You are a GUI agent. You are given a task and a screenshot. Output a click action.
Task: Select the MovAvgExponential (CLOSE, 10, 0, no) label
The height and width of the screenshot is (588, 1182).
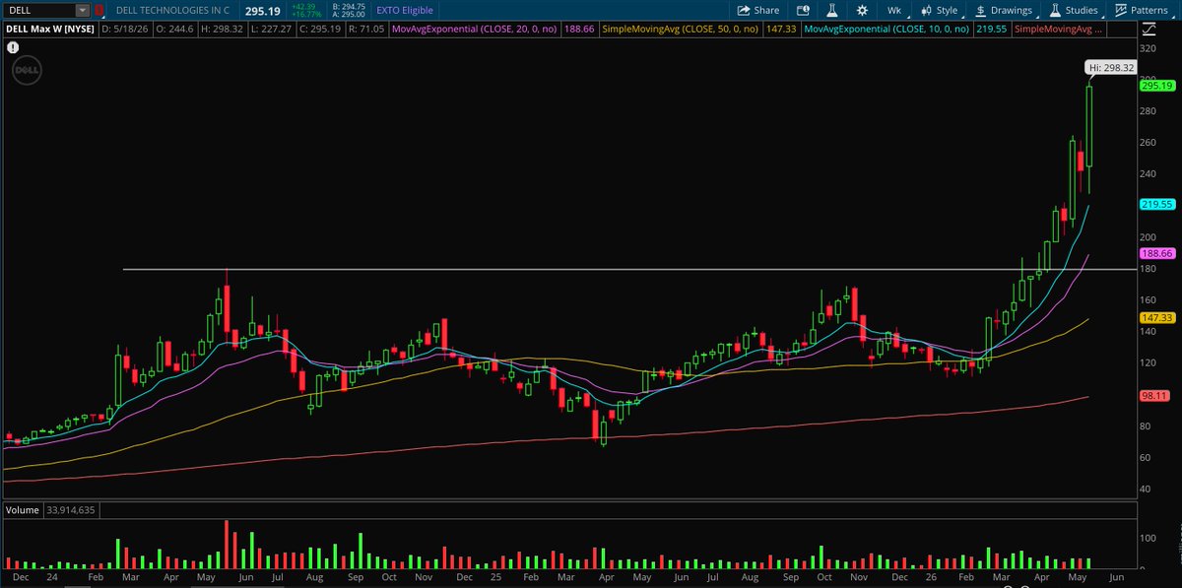coord(886,30)
